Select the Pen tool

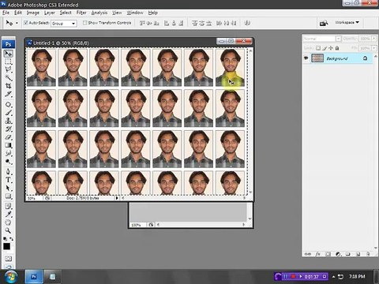coord(8,172)
